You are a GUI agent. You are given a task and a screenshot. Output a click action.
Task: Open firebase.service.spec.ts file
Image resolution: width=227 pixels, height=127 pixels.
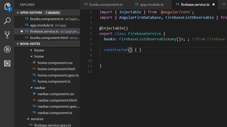click(x=52, y=125)
